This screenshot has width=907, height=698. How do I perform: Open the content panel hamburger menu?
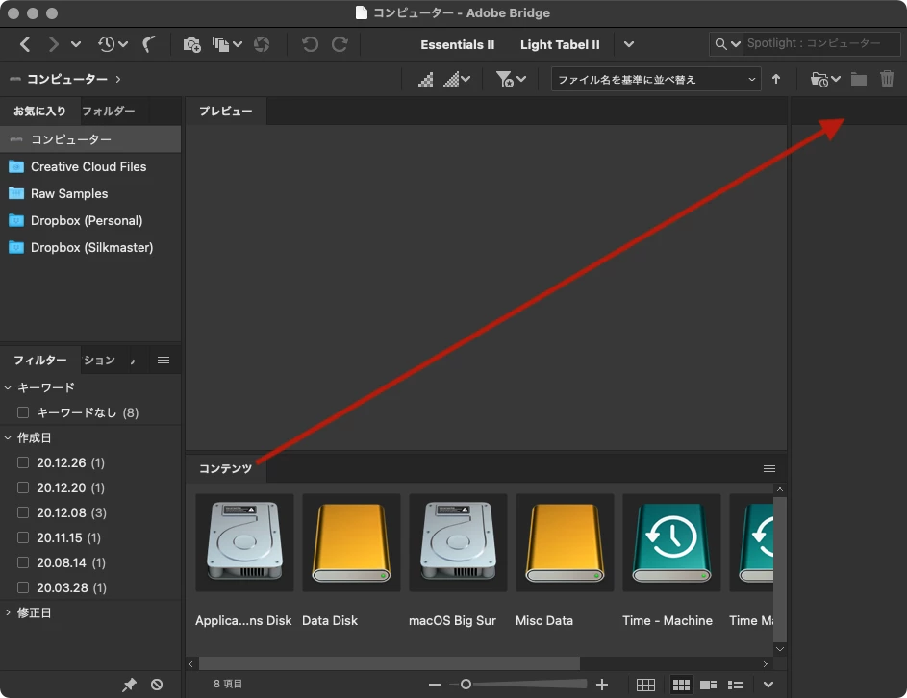(769, 468)
